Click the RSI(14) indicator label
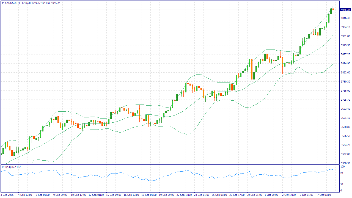This screenshot has width=352, height=198. click(x=11, y=167)
